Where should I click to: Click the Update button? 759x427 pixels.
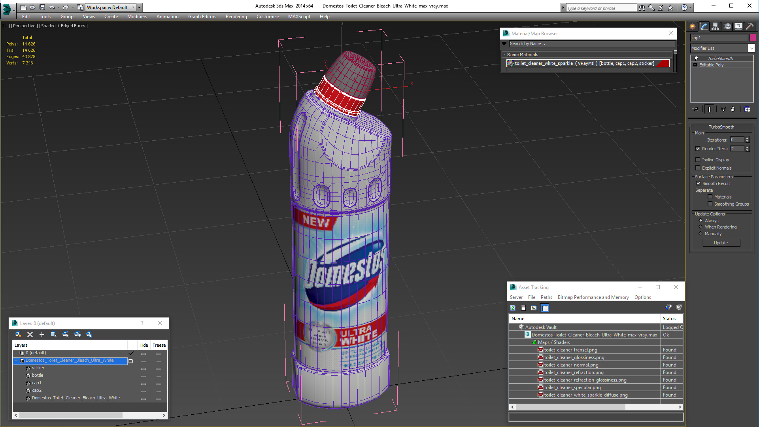click(x=721, y=243)
